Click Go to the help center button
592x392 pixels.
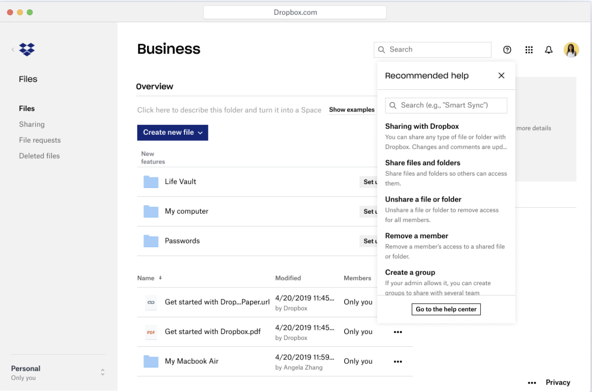(446, 309)
